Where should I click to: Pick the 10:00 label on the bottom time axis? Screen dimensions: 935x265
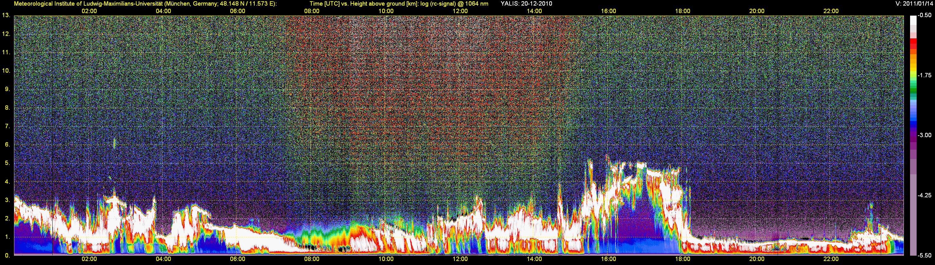click(386, 259)
